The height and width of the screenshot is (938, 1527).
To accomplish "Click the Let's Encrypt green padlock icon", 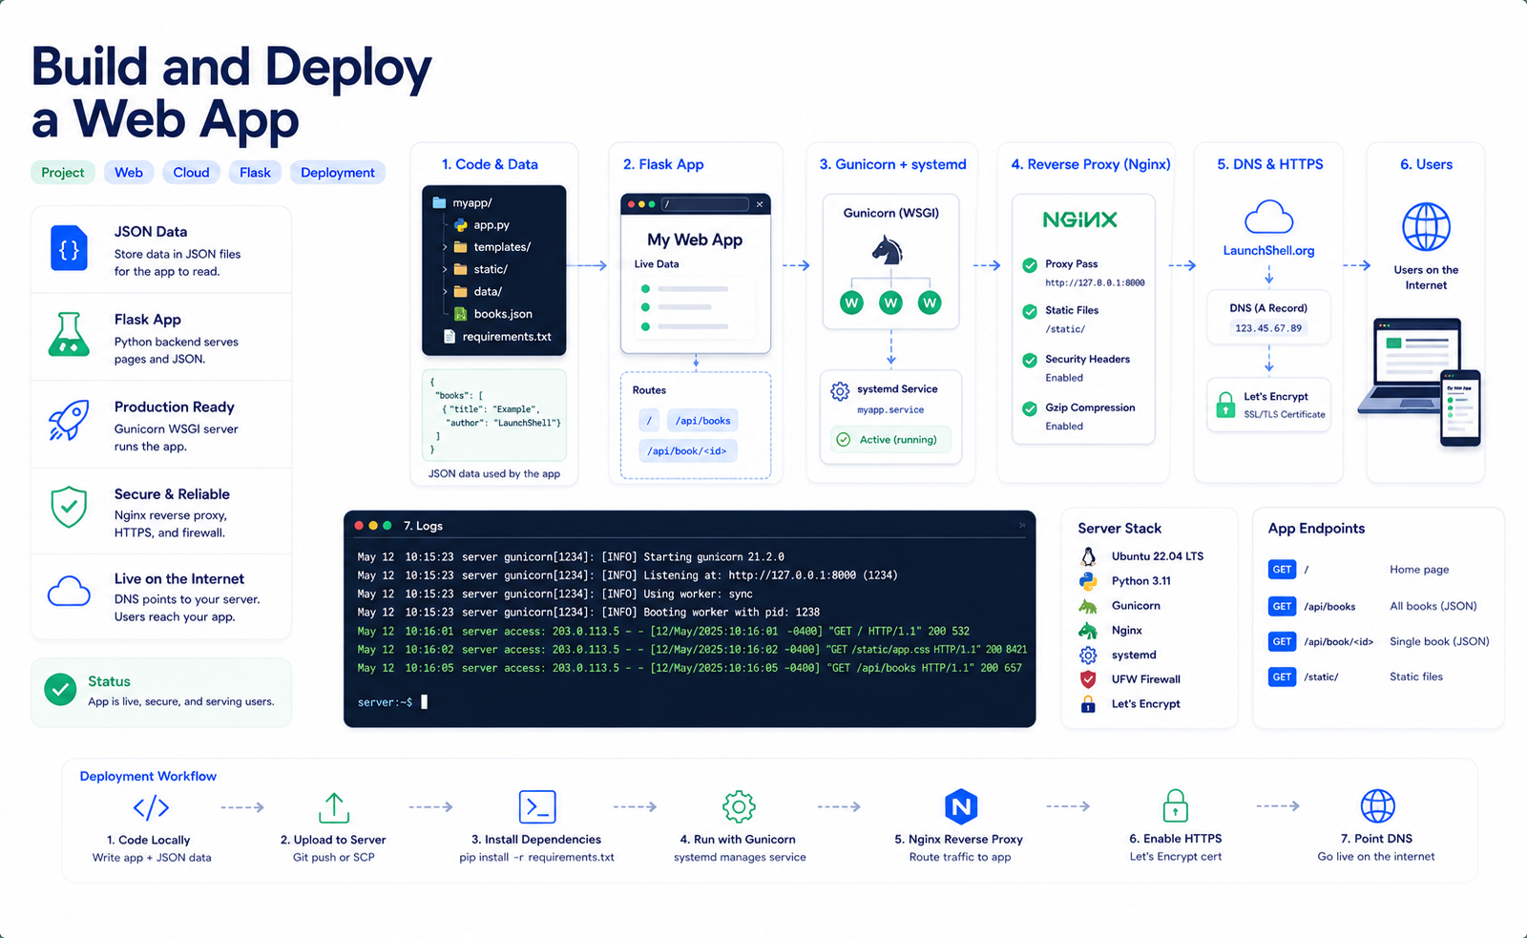I will coord(1225,406).
